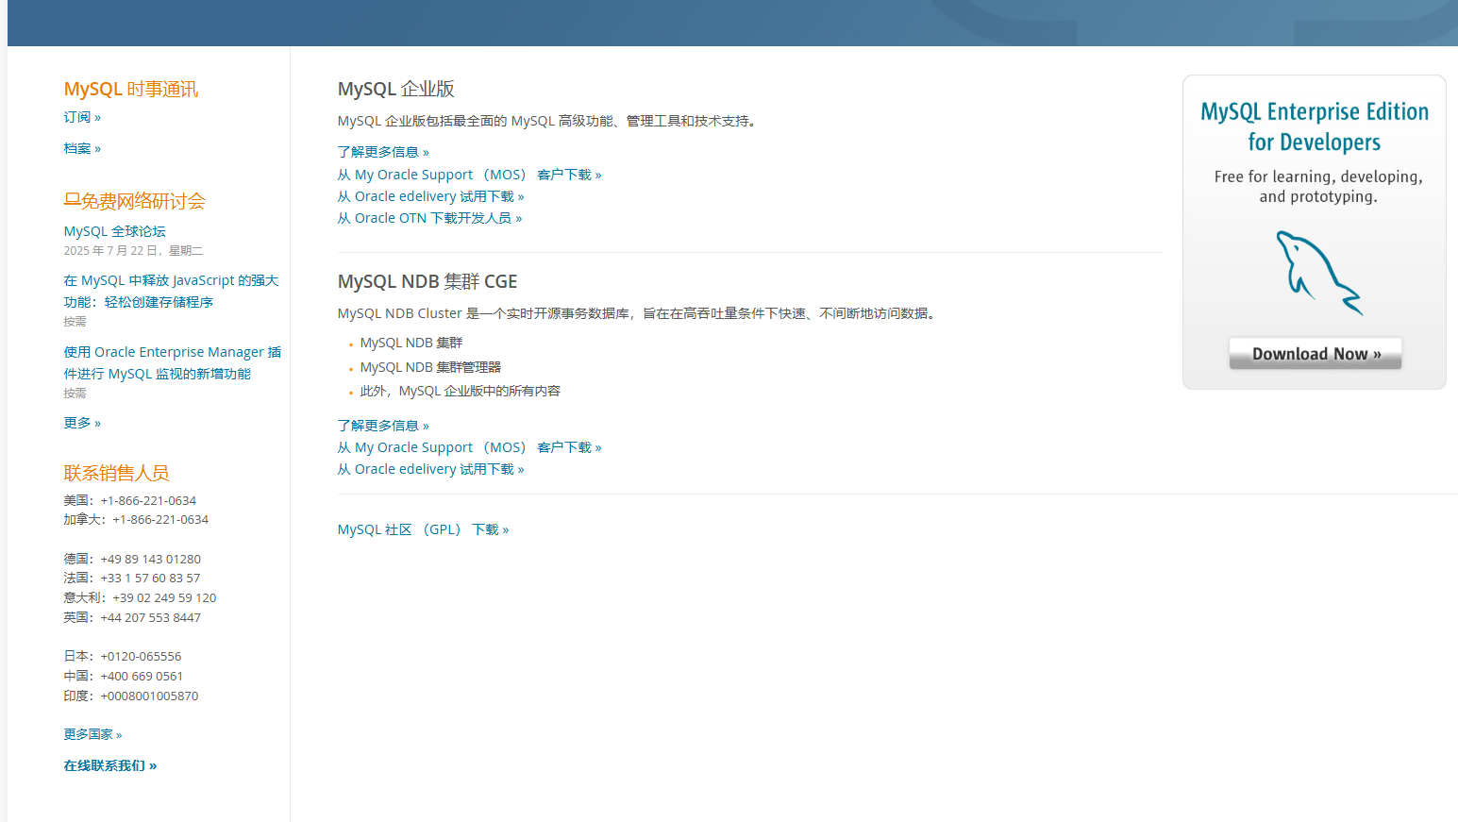Image resolution: width=1458 pixels, height=822 pixels.
Task: Open My Oracle Support 客户下载 under NDB 集群
Action: pyautogui.click(x=469, y=447)
